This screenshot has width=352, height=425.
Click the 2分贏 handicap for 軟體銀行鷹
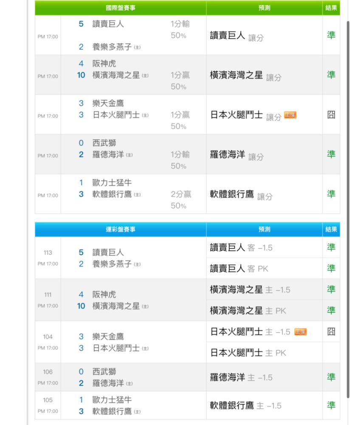click(x=181, y=194)
